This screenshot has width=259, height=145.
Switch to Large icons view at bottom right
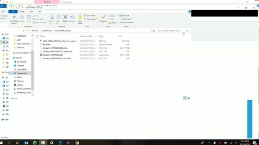(x=189, y=98)
